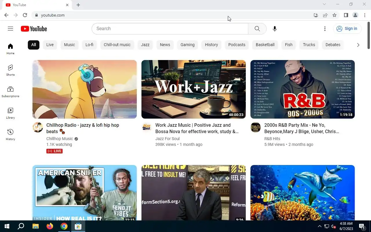Viewport: 371px width, 232px height.
Task: Filter by Gaming chip
Action: pyautogui.click(x=188, y=45)
